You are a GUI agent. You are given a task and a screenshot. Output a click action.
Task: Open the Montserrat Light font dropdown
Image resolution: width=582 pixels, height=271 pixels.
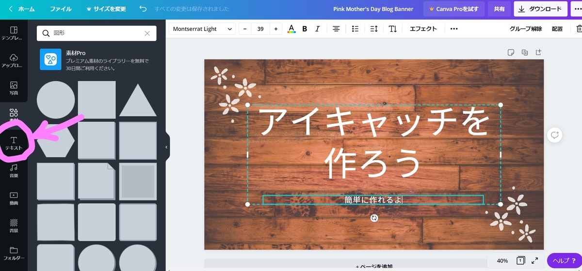tap(202, 29)
